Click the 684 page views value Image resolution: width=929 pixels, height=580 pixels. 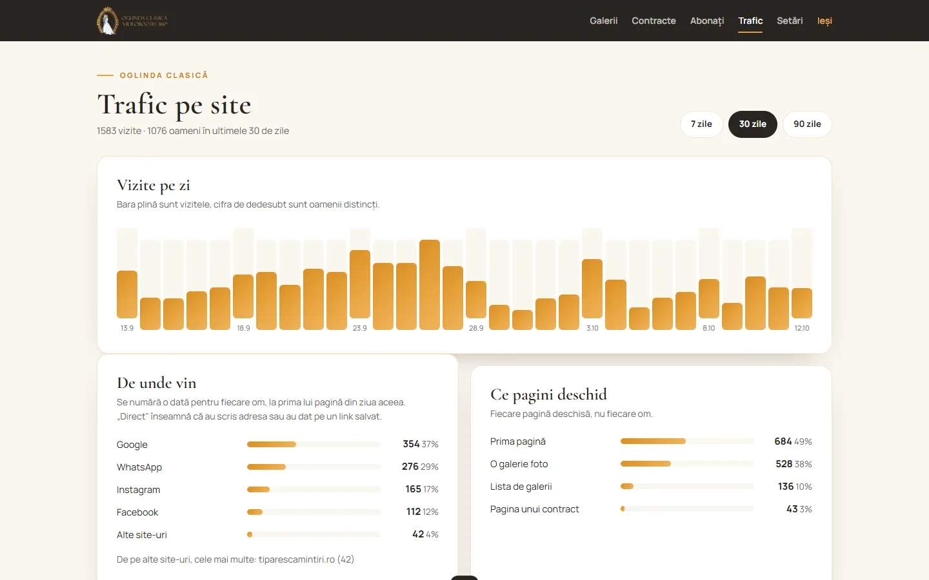(x=783, y=441)
